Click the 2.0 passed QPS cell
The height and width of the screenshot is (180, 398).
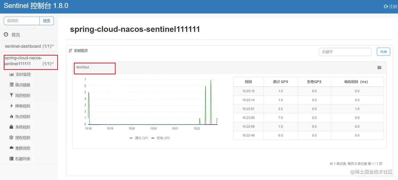pyautogui.click(x=281, y=109)
